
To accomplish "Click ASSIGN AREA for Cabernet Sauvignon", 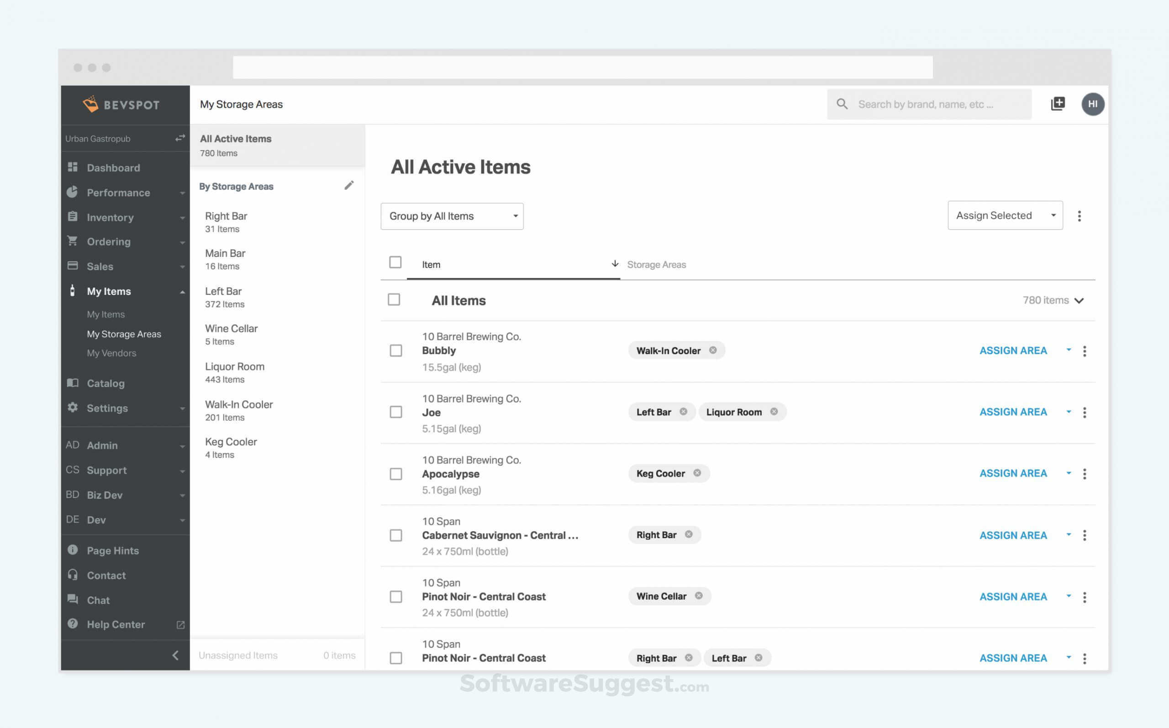I will point(1012,535).
